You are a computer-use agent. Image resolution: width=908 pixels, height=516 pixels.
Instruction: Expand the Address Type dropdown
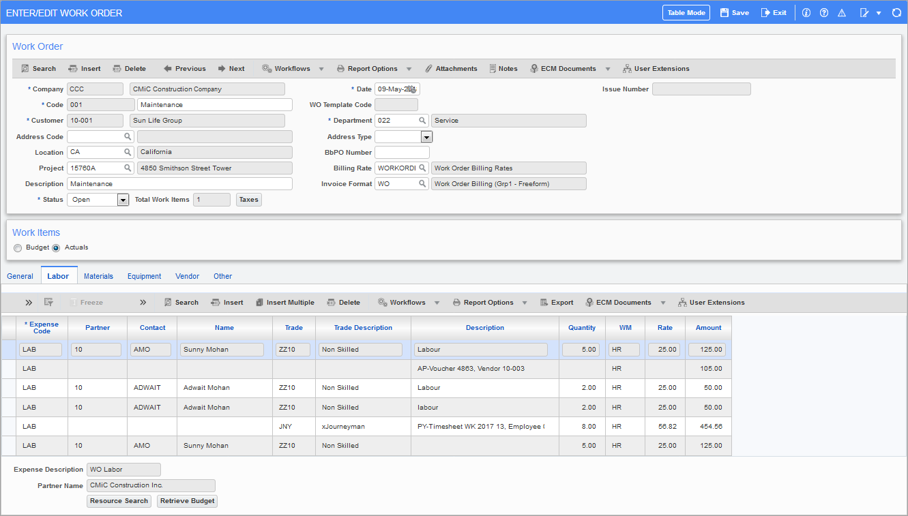[x=426, y=136]
